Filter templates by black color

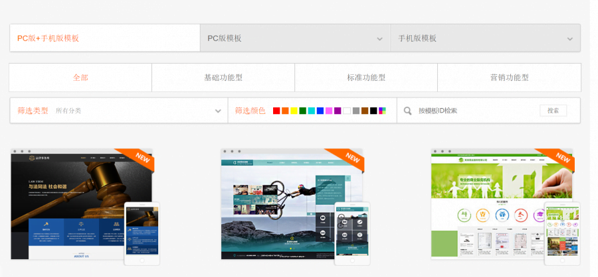(x=373, y=111)
